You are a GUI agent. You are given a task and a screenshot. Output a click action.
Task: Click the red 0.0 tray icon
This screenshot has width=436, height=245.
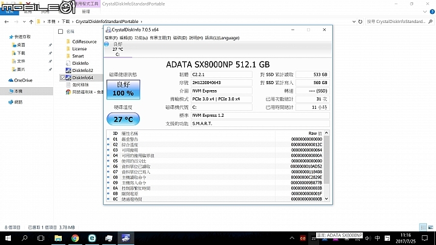pyautogui.click(x=303, y=238)
